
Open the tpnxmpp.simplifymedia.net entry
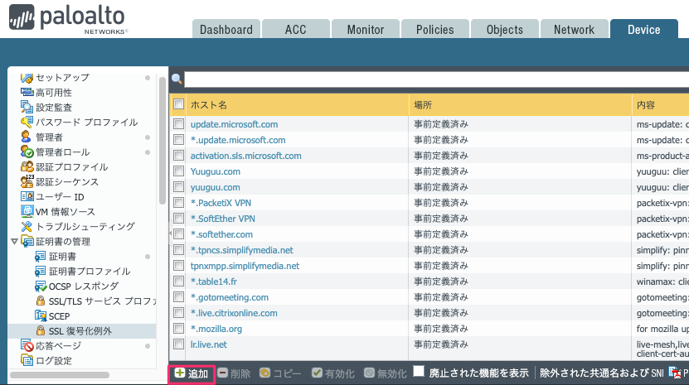245,266
